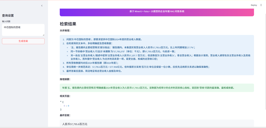This screenshot has width=266, height=128.
Task: Click the gradient banner title text
Action: [x=157, y=12]
